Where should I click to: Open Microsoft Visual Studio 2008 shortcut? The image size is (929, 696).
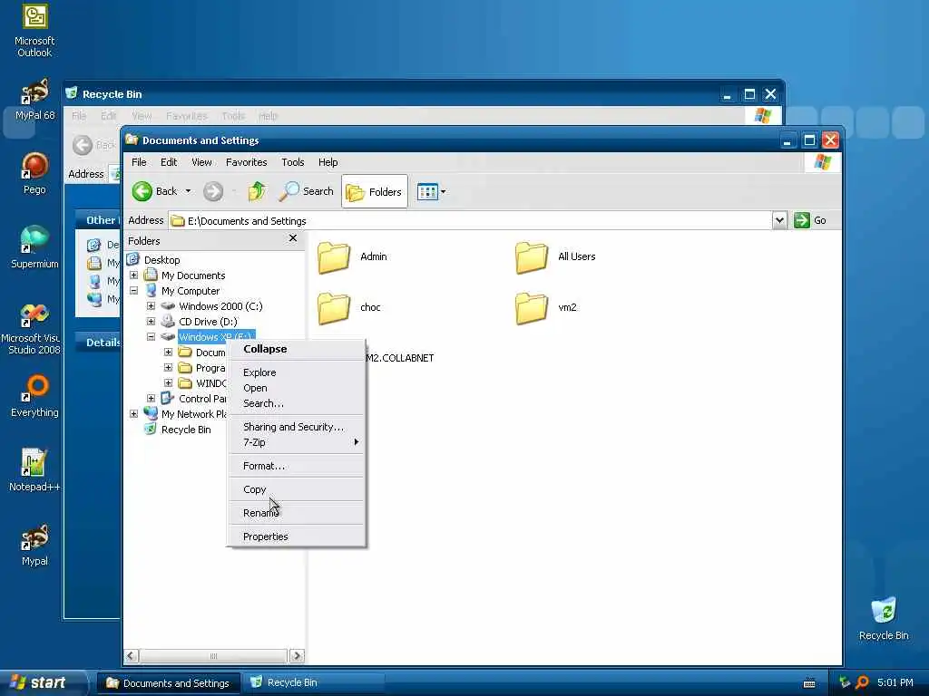[x=34, y=329]
